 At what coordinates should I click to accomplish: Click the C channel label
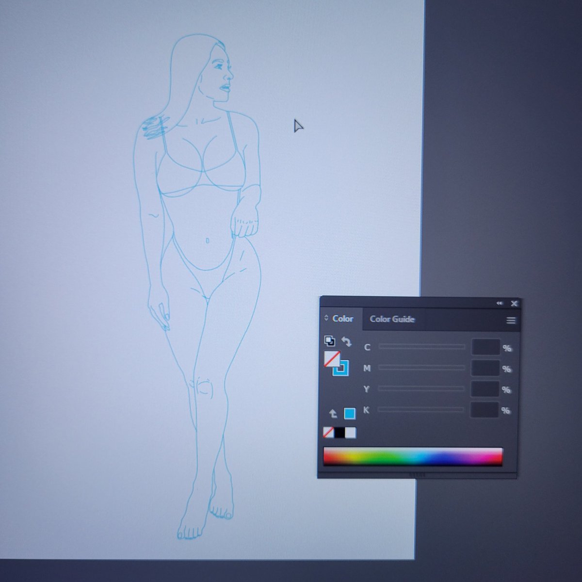[367, 347]
